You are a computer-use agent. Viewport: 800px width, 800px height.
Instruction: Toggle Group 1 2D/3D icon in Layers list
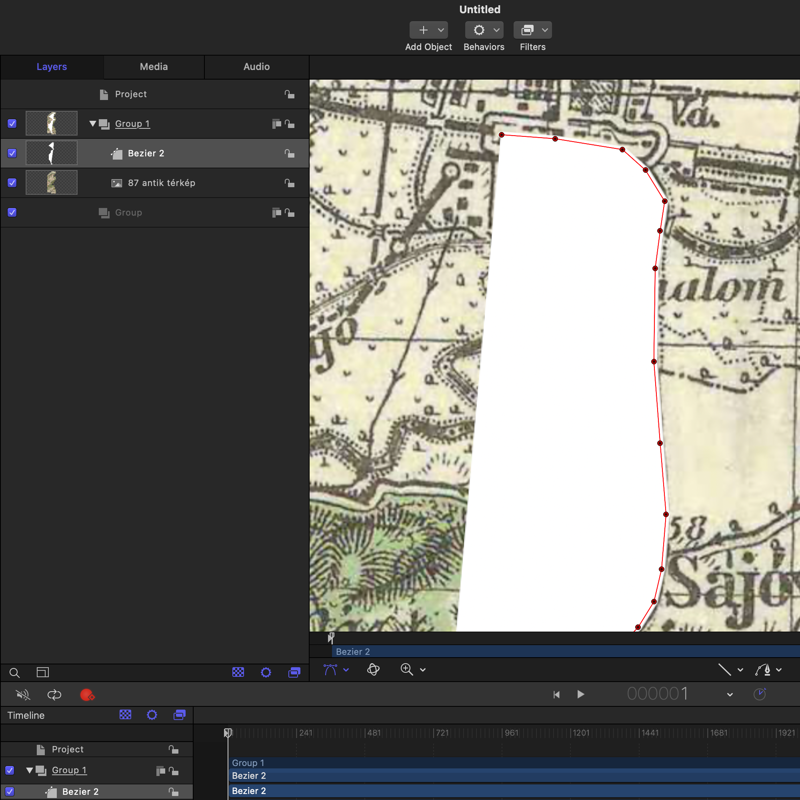277,124
